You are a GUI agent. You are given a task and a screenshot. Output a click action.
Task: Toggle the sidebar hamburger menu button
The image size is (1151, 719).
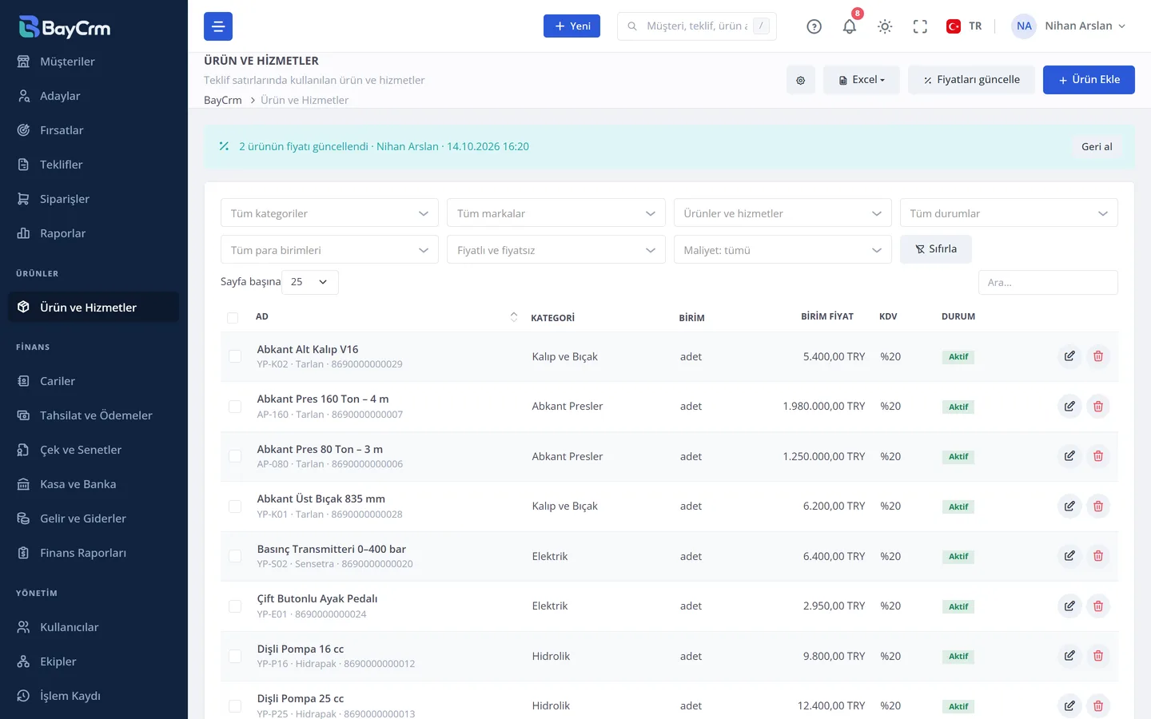218,26
